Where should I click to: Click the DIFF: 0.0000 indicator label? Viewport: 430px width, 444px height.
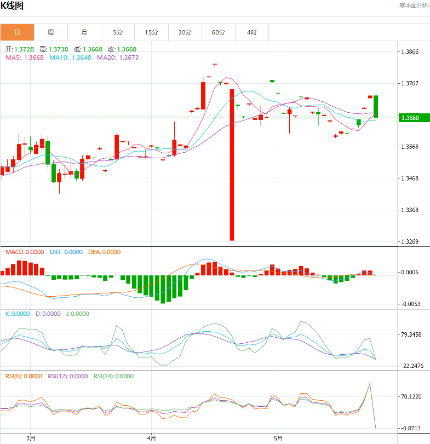(66, 252)
